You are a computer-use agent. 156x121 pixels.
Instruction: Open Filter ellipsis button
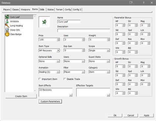[83, 72]
